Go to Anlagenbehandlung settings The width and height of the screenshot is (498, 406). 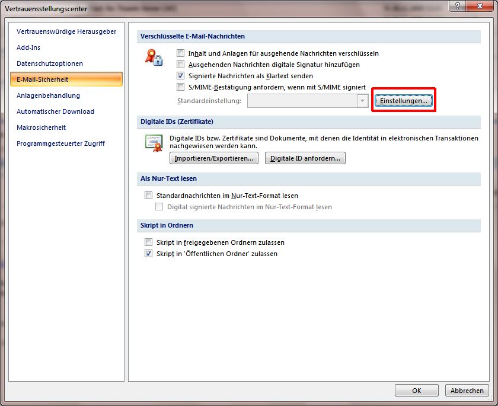coord(48,95)
